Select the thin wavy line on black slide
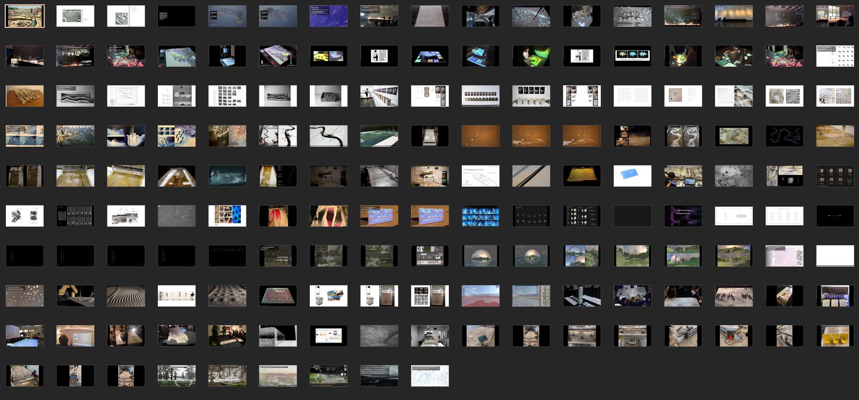Image resolution: width=859 pixels, height=400 pixels. pos(784,136)
